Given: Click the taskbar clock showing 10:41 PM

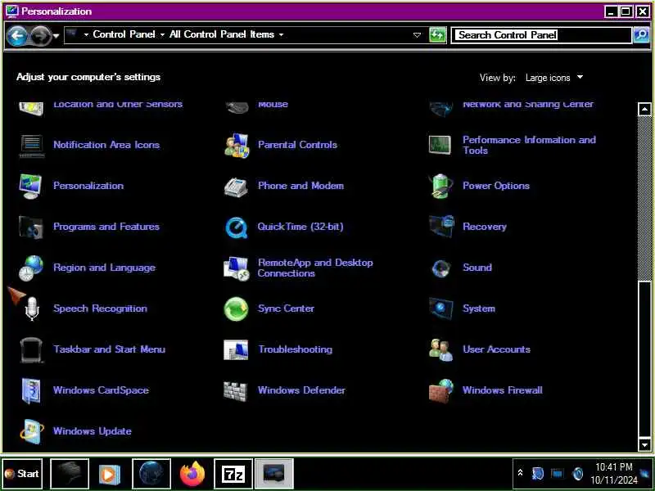Looking at the screenshot, I should pos(614,474).
